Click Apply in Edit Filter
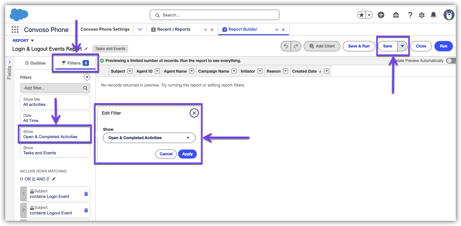461x226 pixels. [x=187, y=154]
